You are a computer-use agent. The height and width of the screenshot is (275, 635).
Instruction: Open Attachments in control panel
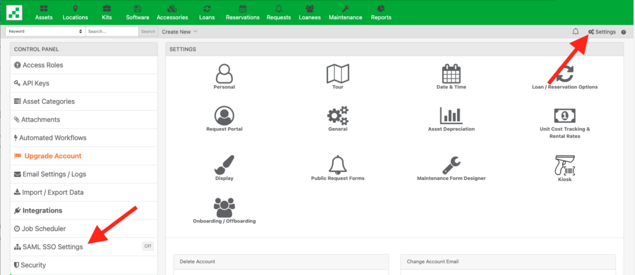click(x=84, y=119)
